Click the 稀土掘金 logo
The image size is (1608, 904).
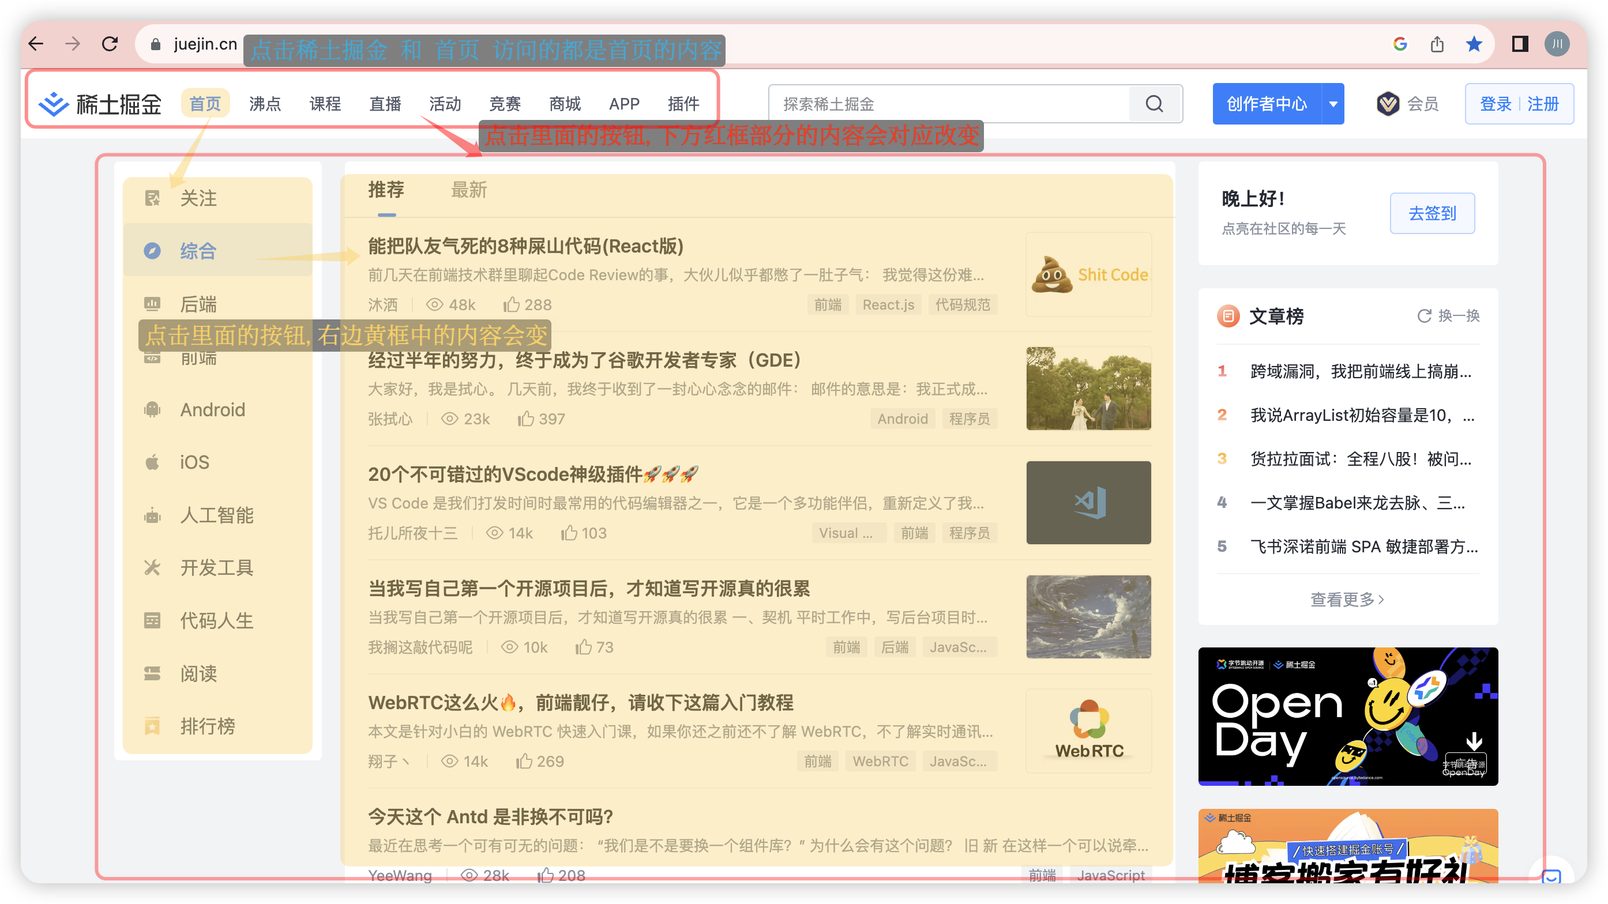coord(100,104)
